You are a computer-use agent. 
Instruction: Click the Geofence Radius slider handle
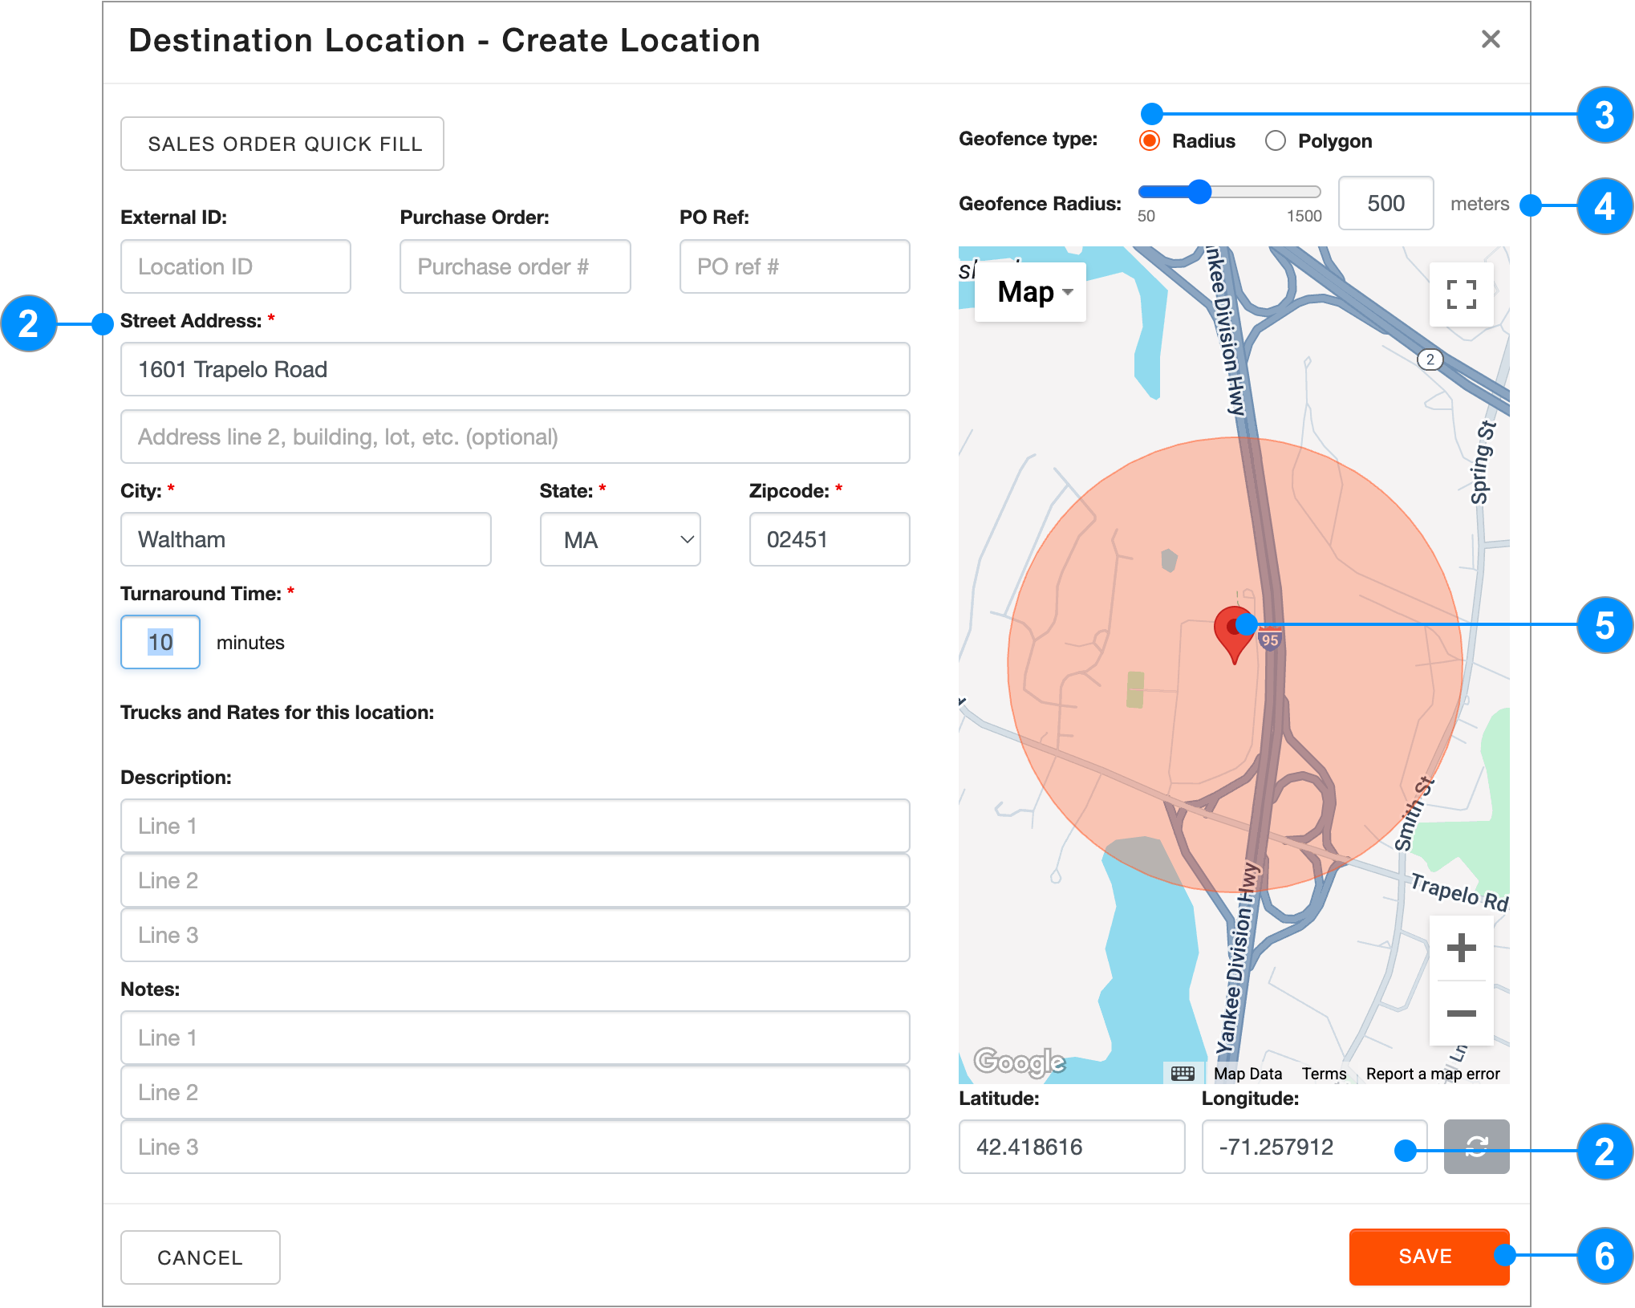click(1199, 192)
